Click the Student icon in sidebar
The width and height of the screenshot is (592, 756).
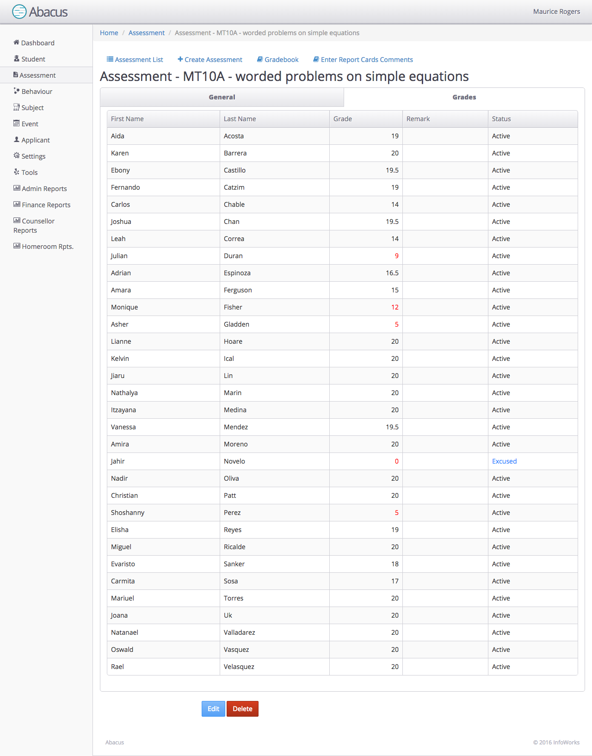pyautogui.click(x=17, y=59)
